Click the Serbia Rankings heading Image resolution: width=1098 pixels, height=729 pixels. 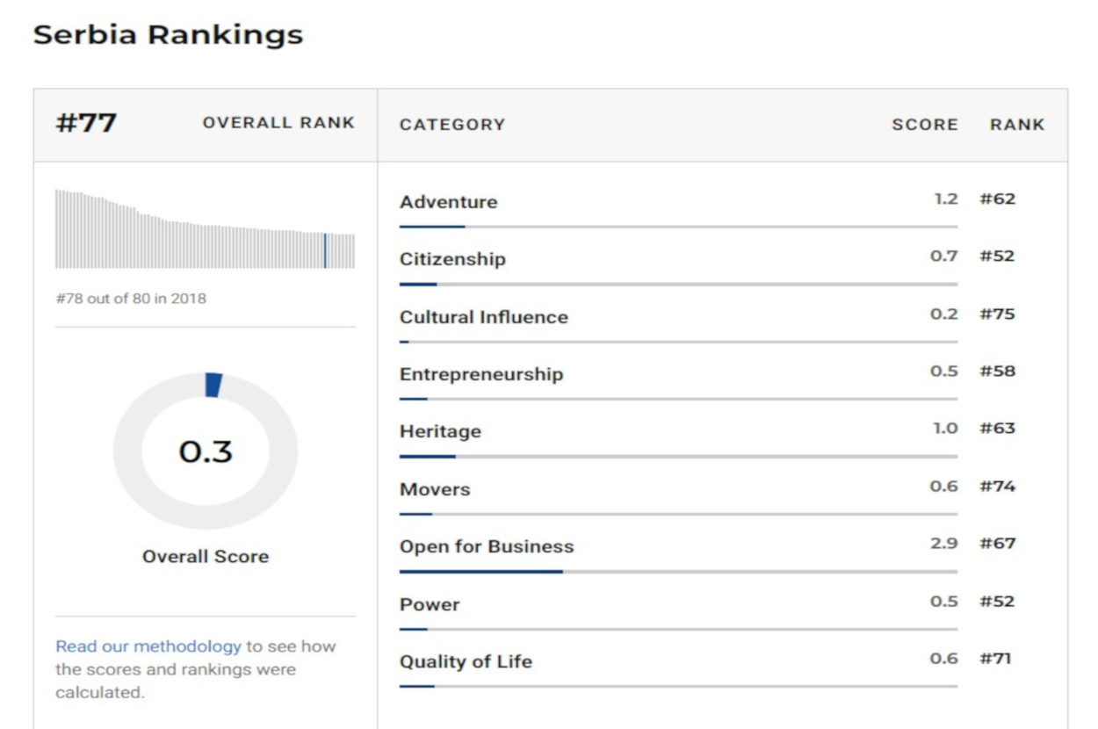[168, 35]
